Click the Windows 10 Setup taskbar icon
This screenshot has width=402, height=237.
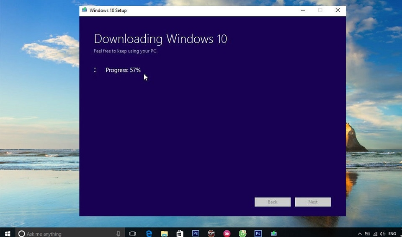point(274,233)
